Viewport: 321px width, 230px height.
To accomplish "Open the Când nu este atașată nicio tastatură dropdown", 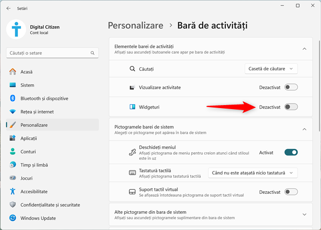I will point(253,173).
